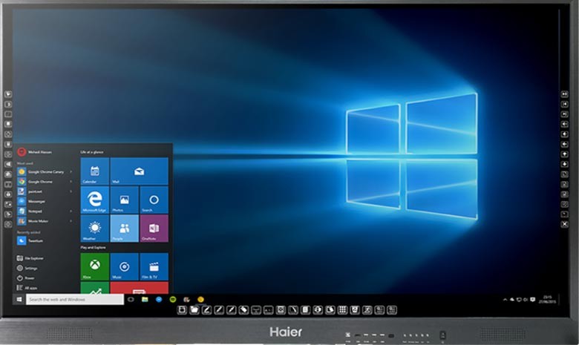Open the Weather tile

(x=94, y=229)
